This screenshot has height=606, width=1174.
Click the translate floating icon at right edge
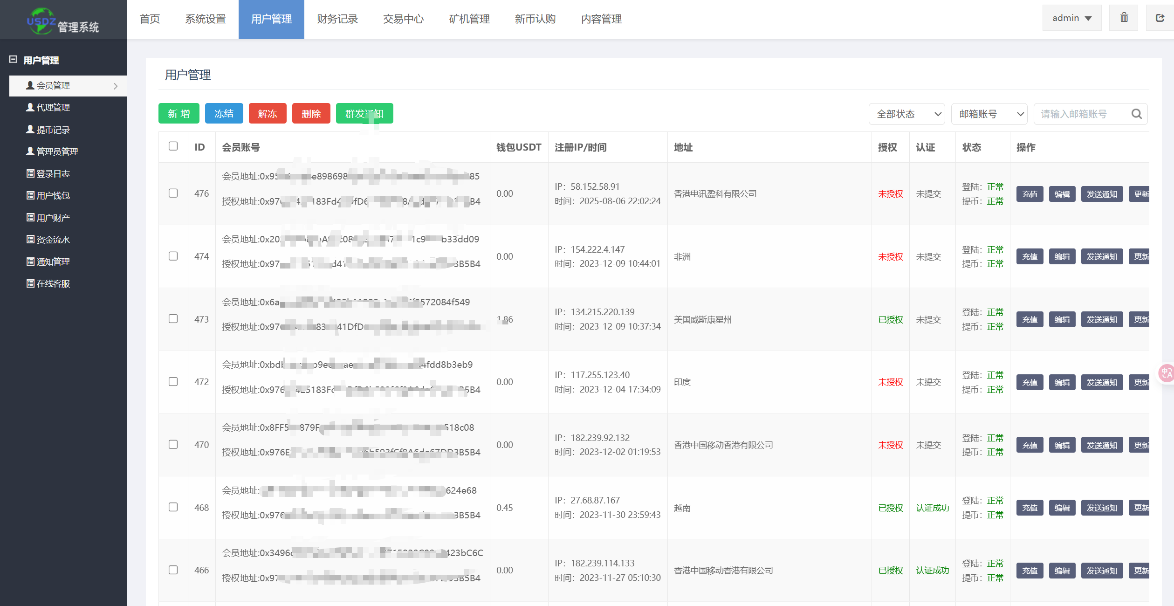click(x=1167, y=372)
